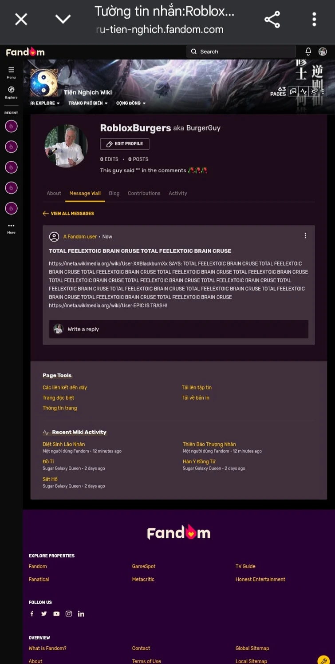Click the Fandom search box

point(241,52)
